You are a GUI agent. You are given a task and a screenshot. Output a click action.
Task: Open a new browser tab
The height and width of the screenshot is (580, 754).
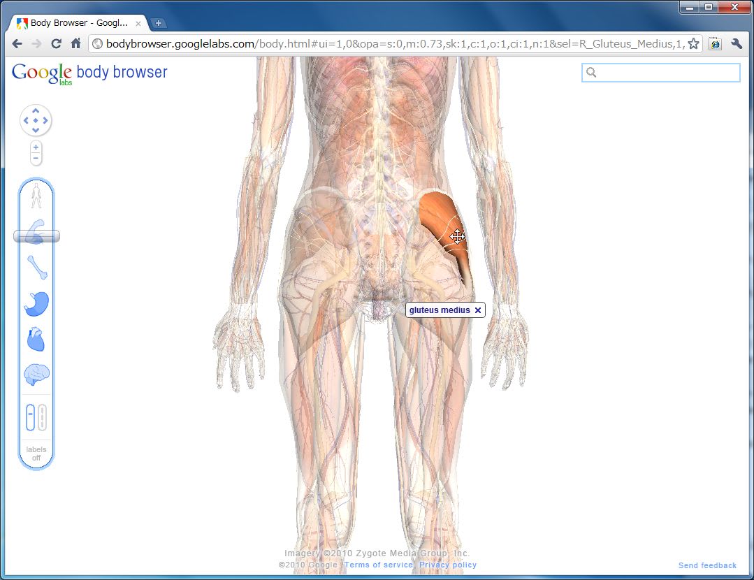(159, 23)
